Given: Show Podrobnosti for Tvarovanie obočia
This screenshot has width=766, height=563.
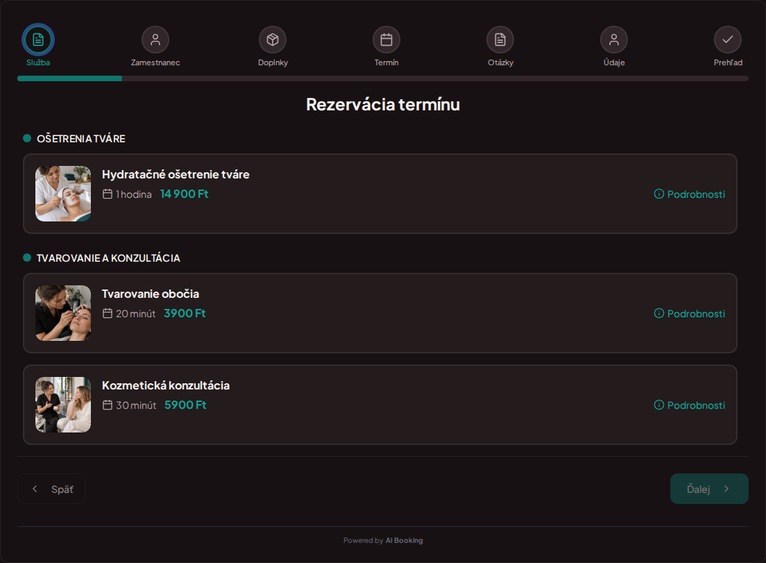Looking at the screenshot, I should (689, 313).
